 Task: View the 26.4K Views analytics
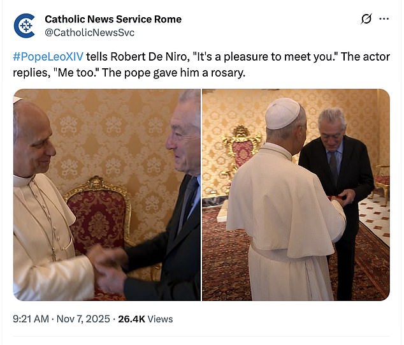[x=145, y=319]
